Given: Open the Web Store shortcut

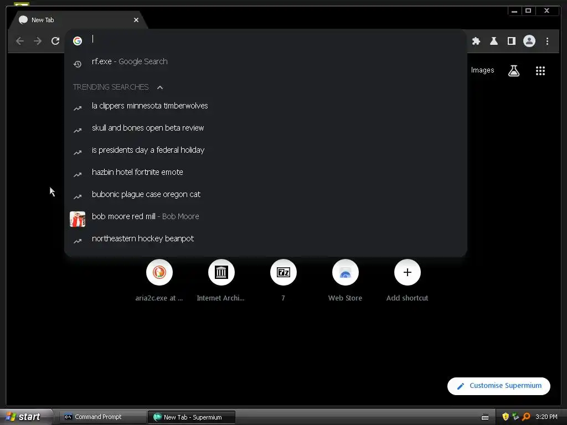Looking at the screenshot, I should coord(345,280).
